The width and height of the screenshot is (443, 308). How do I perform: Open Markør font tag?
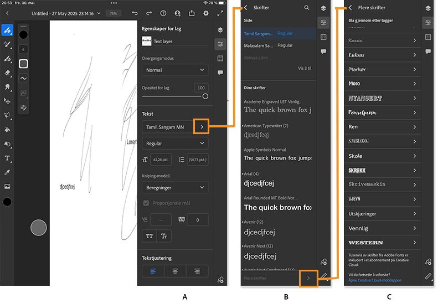pyautogui.click(x=383, y=69)
